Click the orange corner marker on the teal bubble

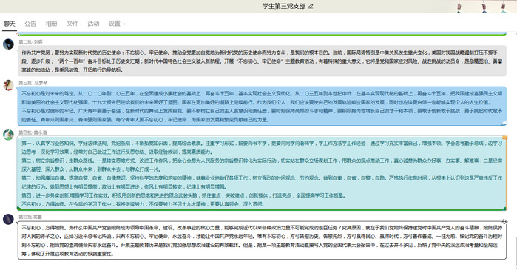504,138
